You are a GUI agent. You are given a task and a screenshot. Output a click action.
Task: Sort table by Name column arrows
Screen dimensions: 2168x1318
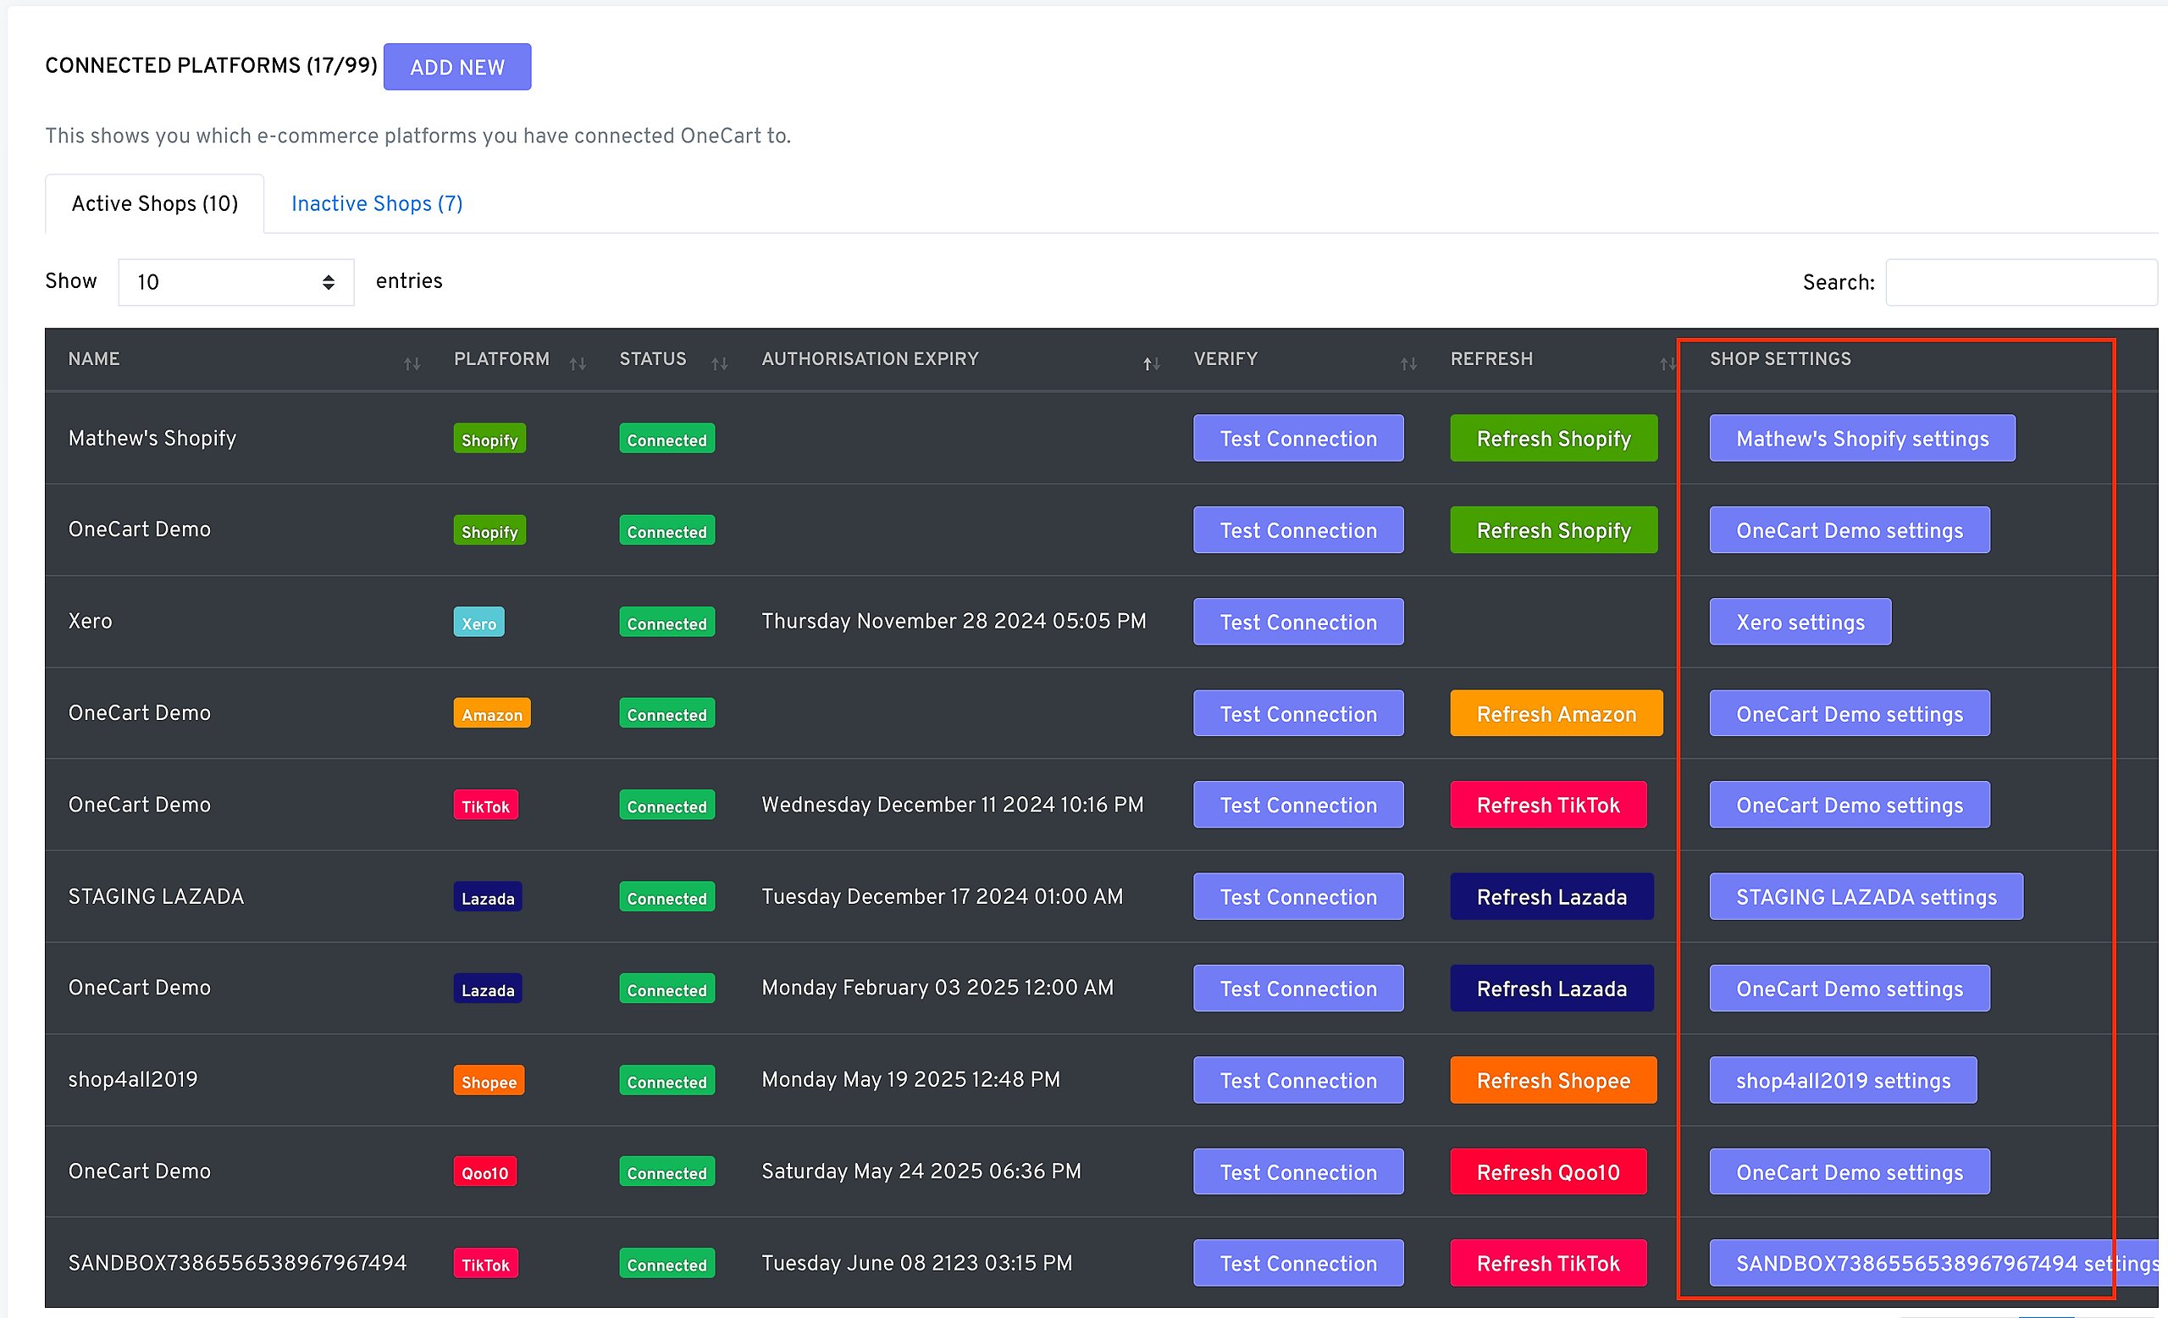[412, 363]
